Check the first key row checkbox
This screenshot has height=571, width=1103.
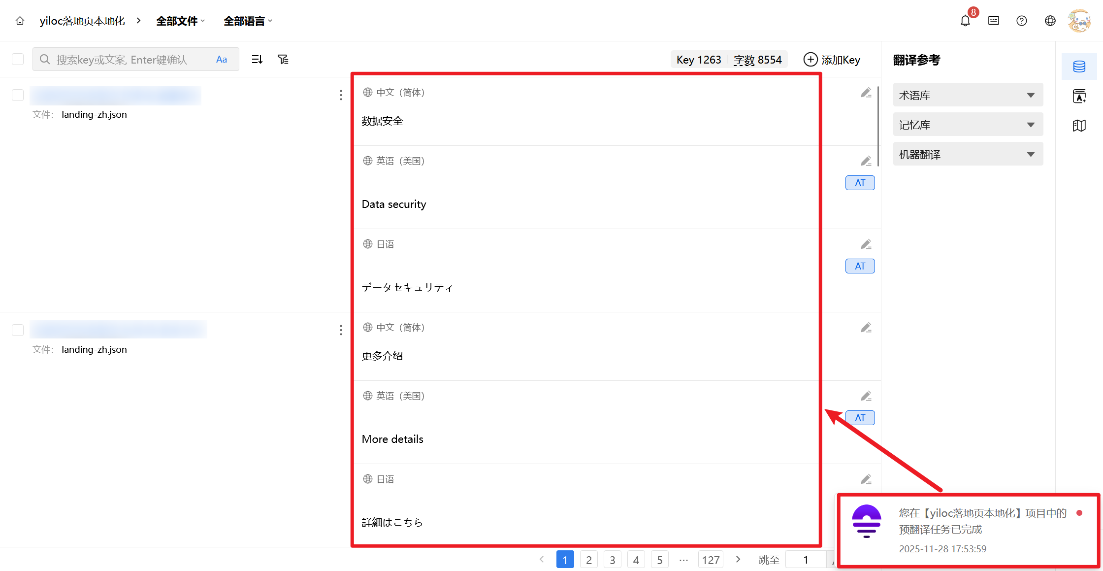point(18,95)
